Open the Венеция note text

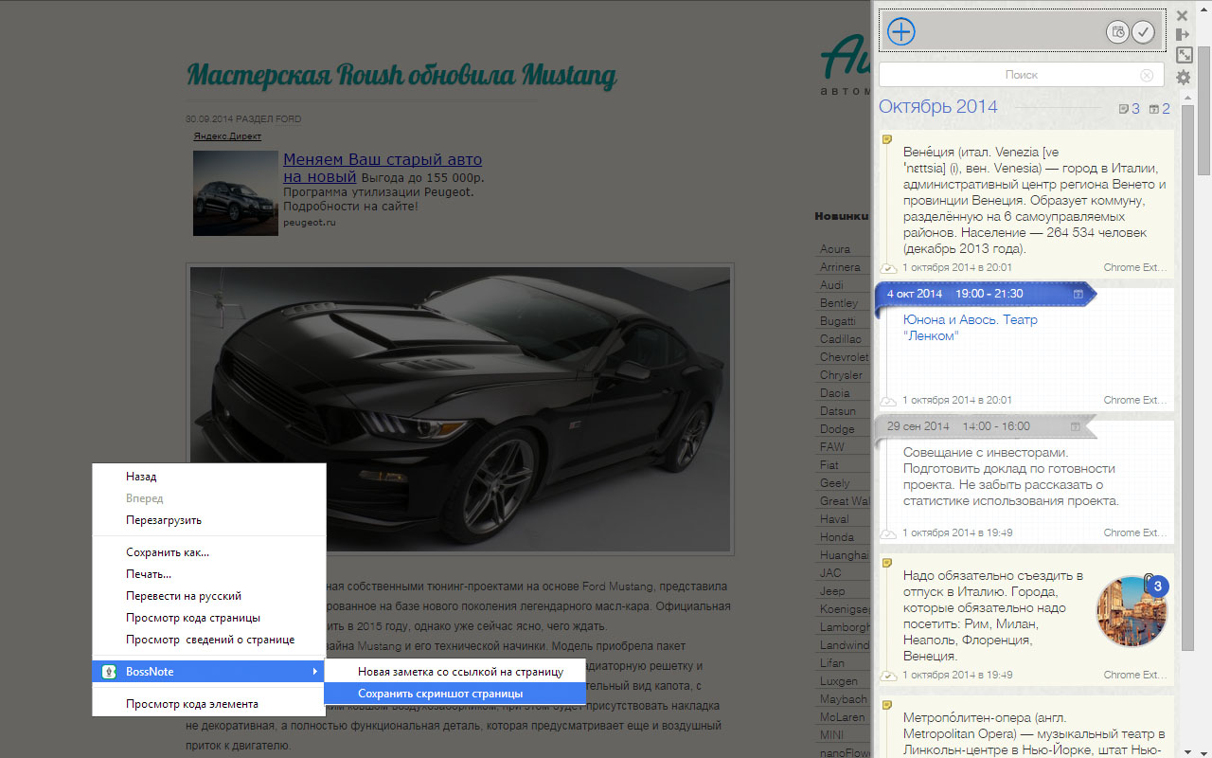(x=1034, y=200)
